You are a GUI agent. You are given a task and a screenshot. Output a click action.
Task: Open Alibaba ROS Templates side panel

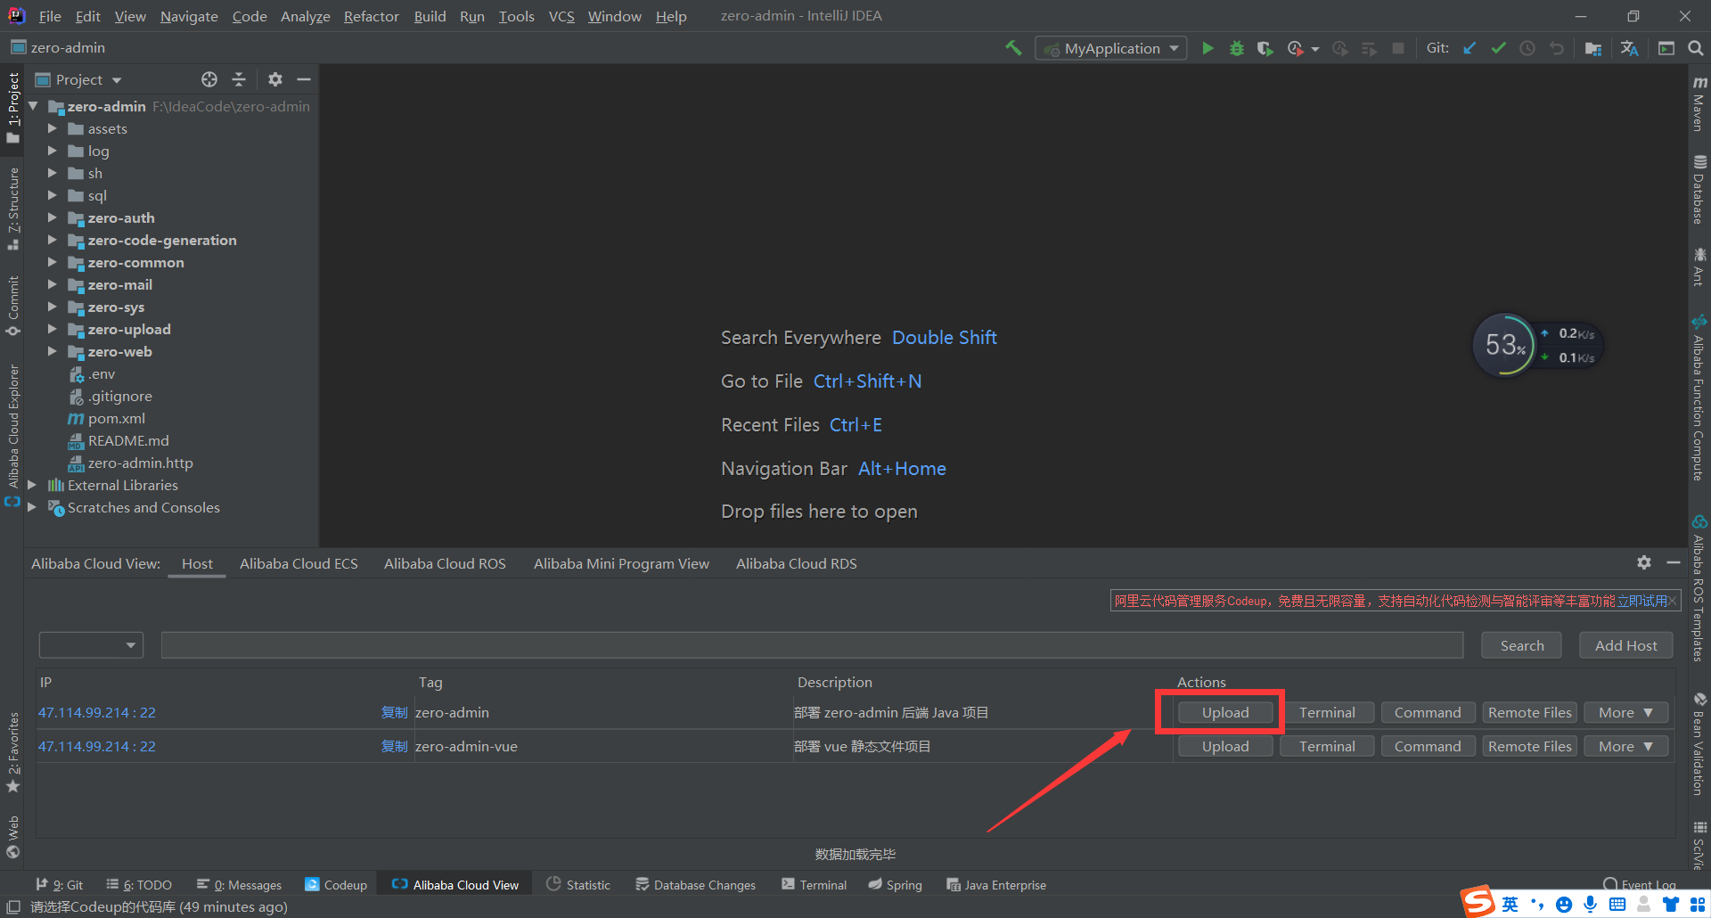(1699, 588)
